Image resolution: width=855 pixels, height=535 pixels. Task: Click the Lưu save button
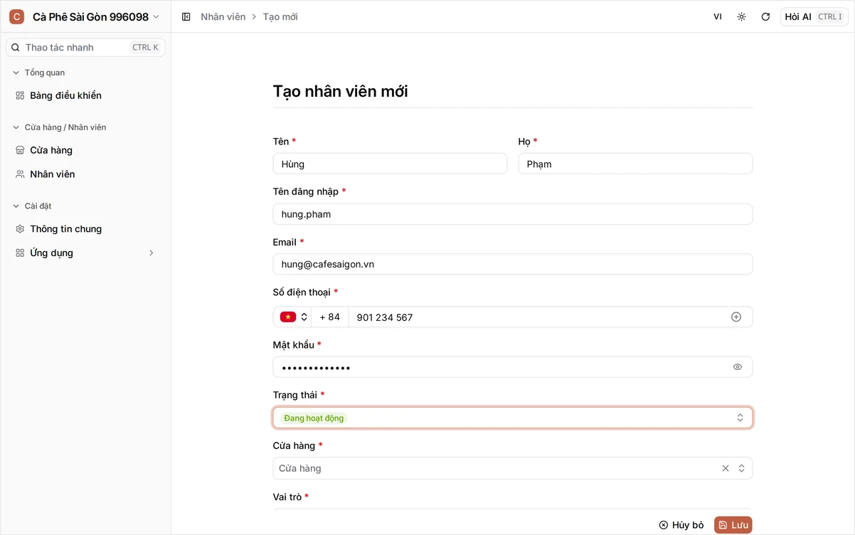(x=733, y=525)
